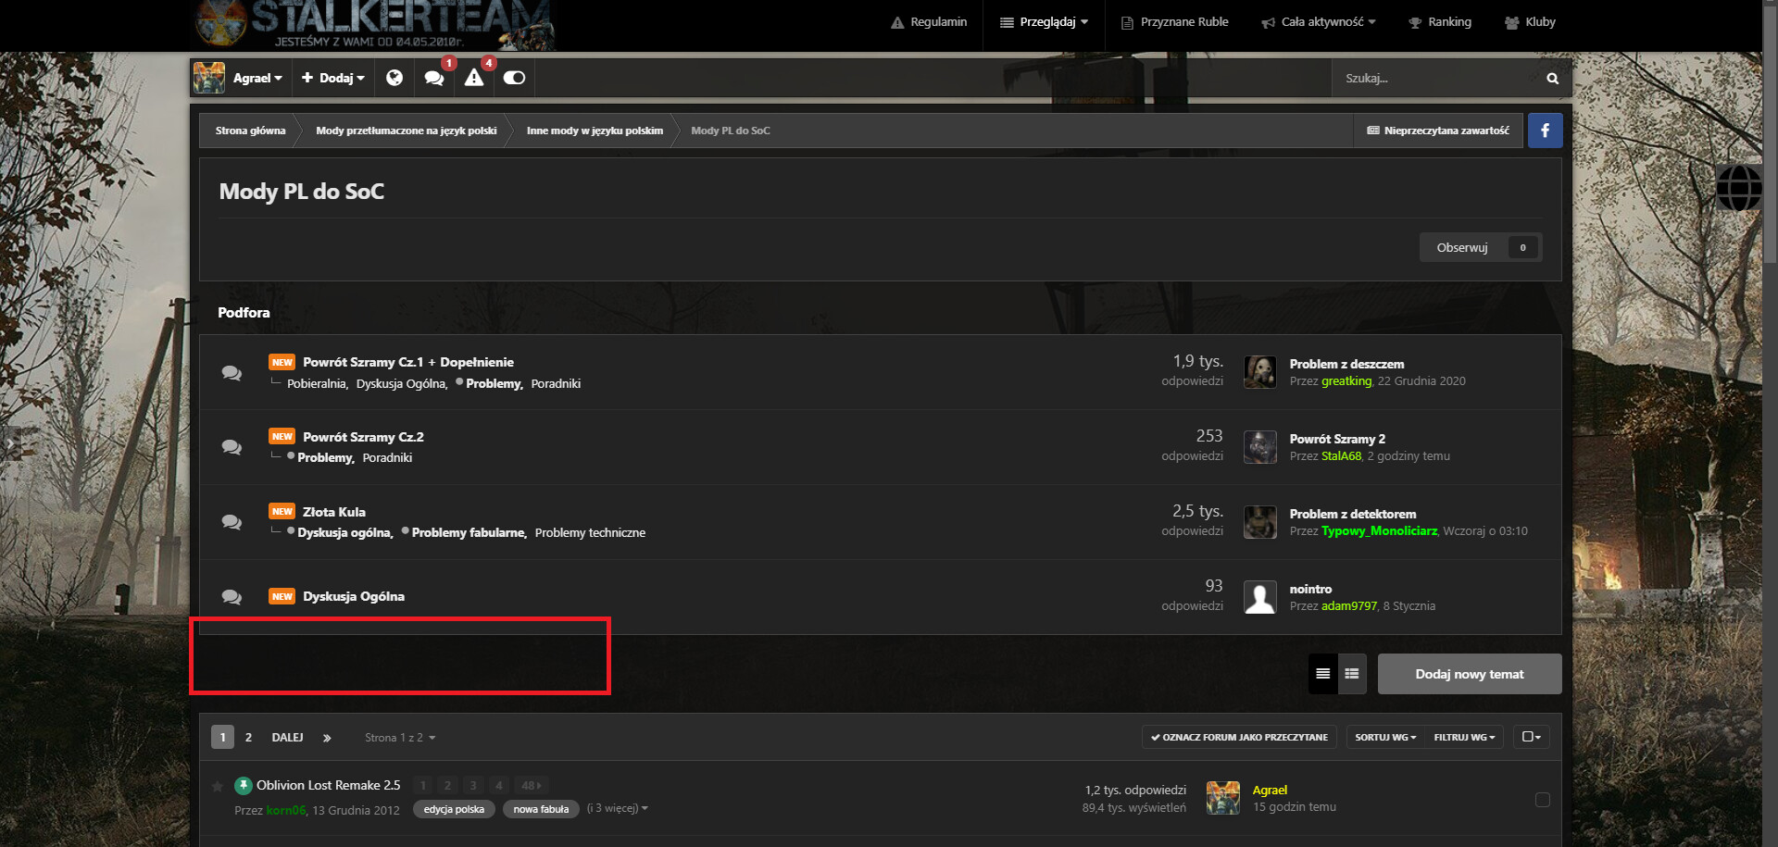Screen dimensions: 1778x847
Task: Click the search magnifier icon
Action: click(x=1552, y=79)
